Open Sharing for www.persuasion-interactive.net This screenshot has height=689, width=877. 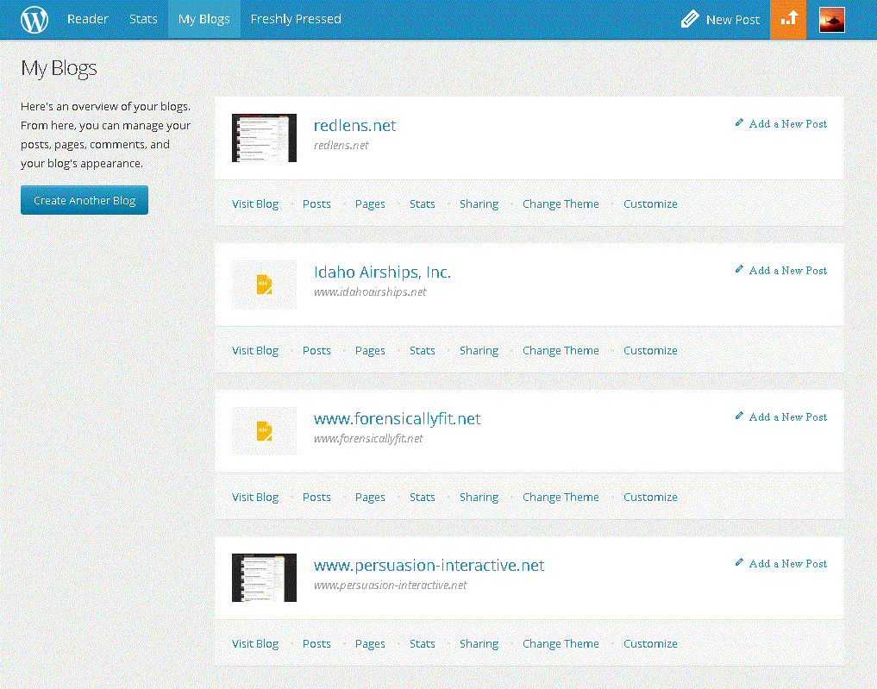coord(479,644)
